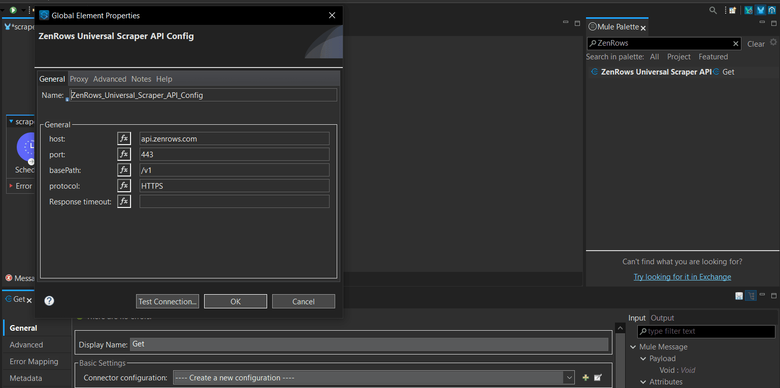This screenshot has height=388, width=780.
Task: Click the Mule Palette tab icon
Action: [x=592, y=27]
